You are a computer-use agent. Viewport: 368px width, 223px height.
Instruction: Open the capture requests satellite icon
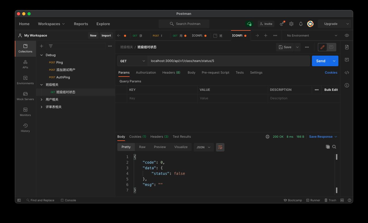point(282,24)
